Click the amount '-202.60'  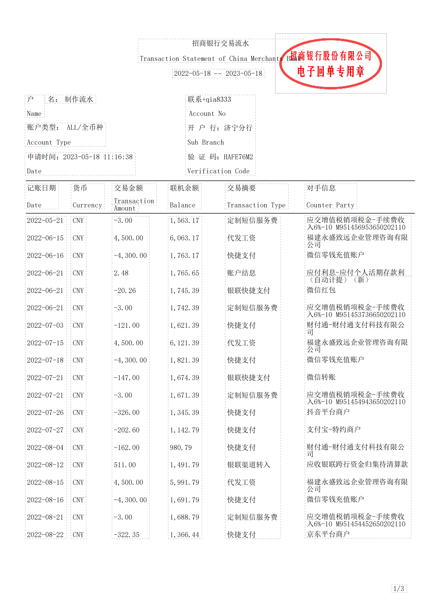pos(127,430)
